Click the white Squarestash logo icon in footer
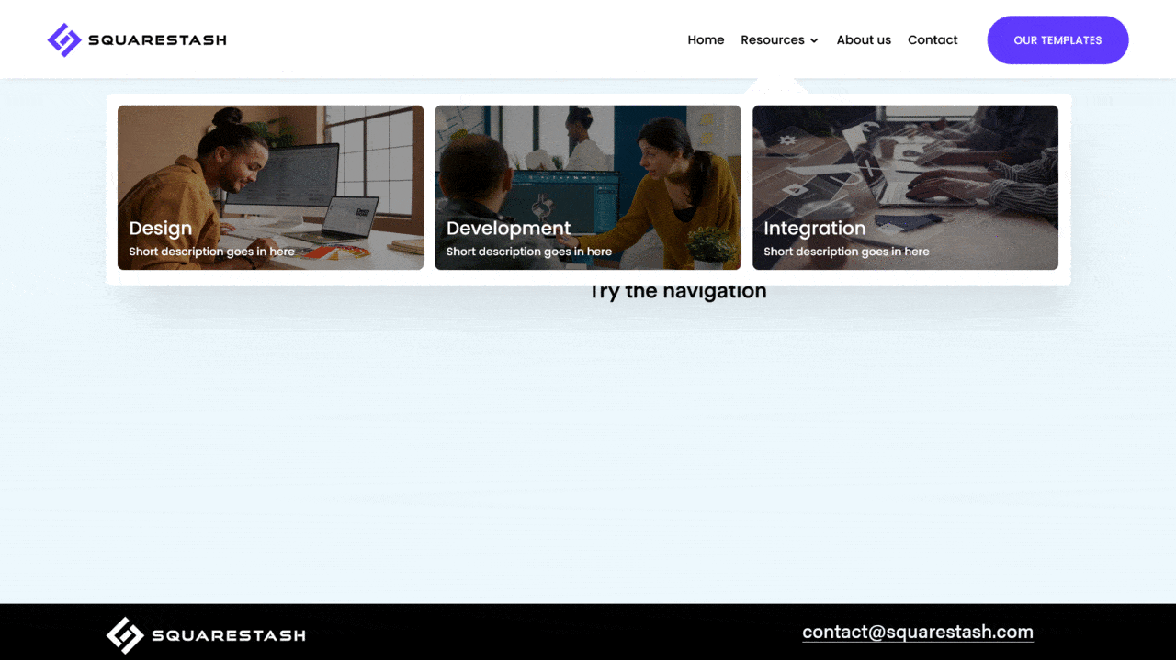 point(124,634)
